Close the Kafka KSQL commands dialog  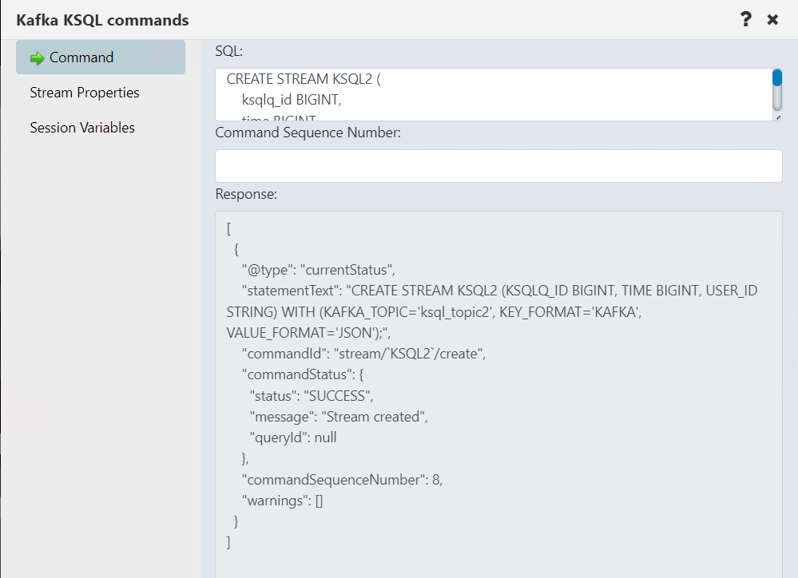[x=772, y=20]
